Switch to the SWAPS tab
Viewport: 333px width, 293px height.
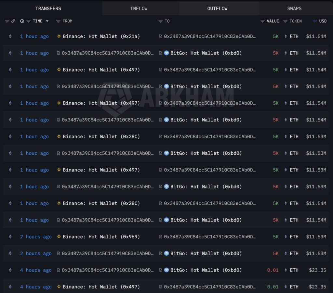(294, 8)
